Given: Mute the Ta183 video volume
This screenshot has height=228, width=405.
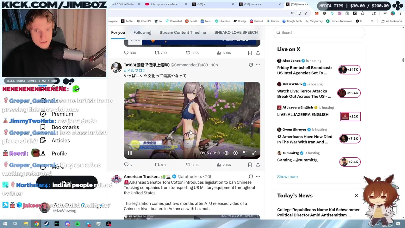Looking at the screenshot, I should click(226, 153).
